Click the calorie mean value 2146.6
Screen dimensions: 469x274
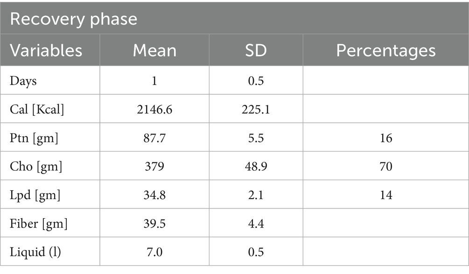tap(154, 109)
